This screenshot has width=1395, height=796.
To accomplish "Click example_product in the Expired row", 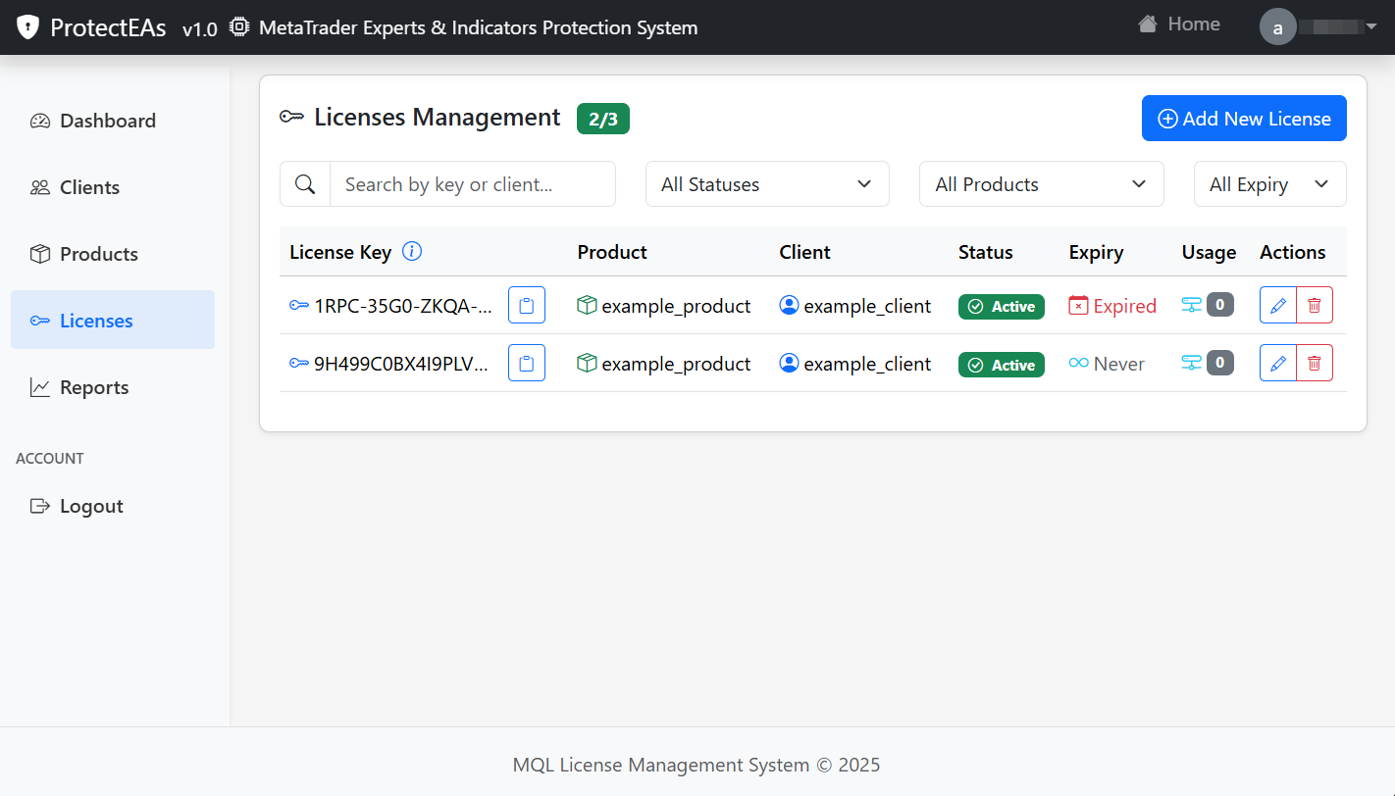I will (676, 306).
